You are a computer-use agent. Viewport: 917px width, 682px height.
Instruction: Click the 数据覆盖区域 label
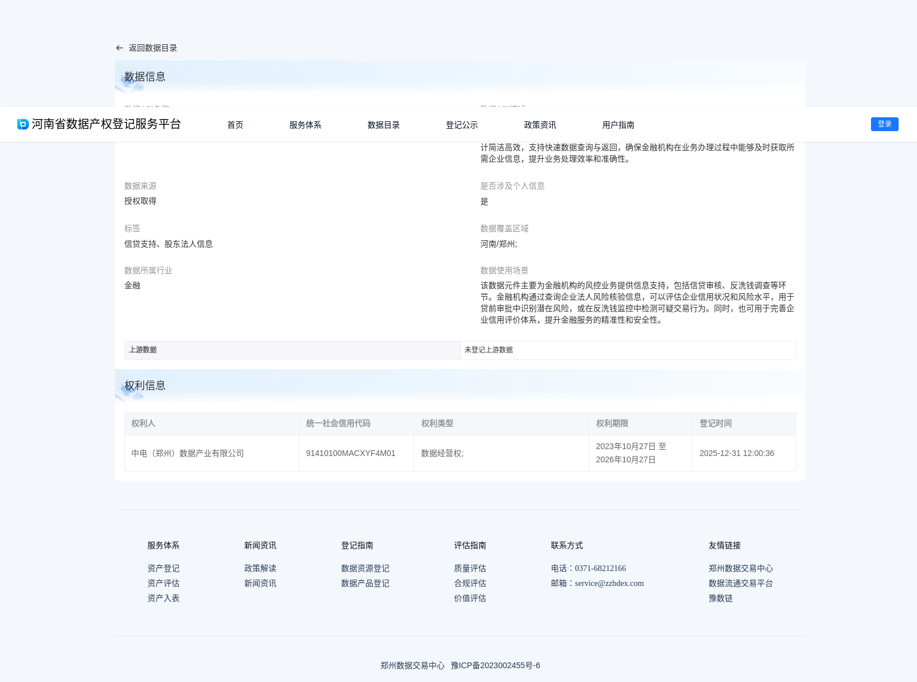[x=505, y=228]
